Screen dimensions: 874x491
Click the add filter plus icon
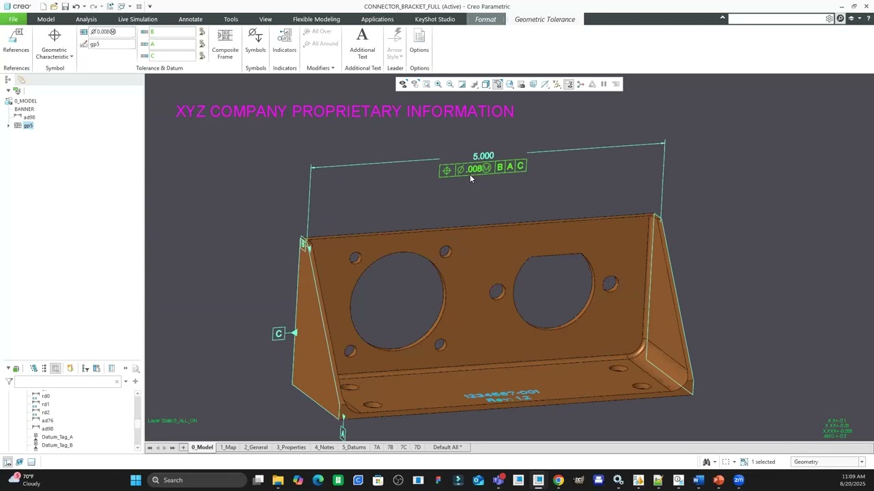(135, 381)
